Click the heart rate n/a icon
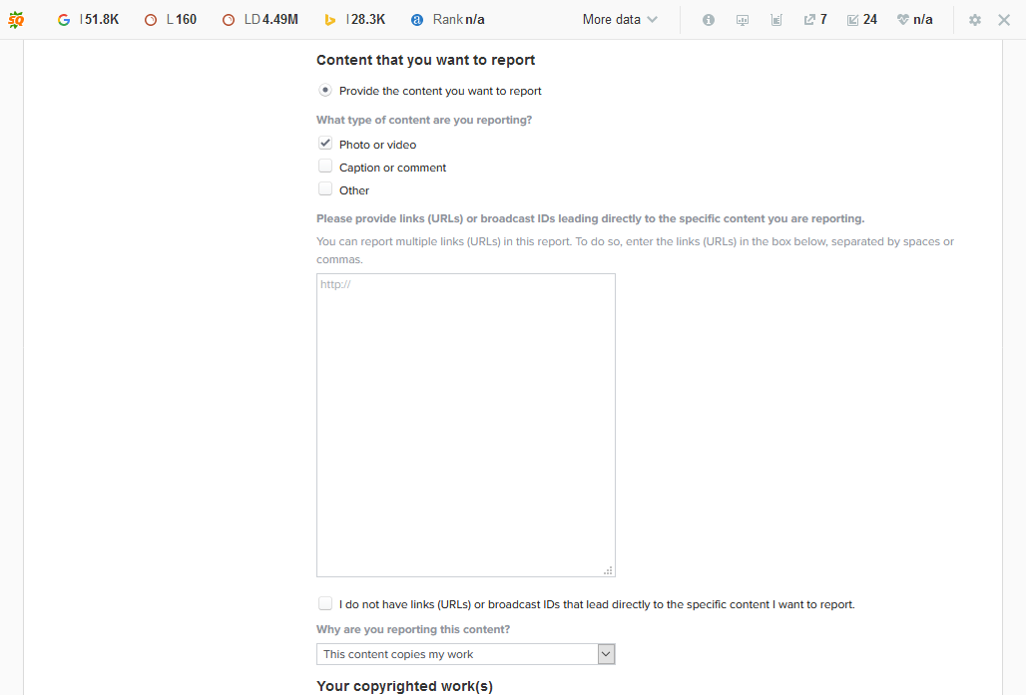 click(903, 20)
